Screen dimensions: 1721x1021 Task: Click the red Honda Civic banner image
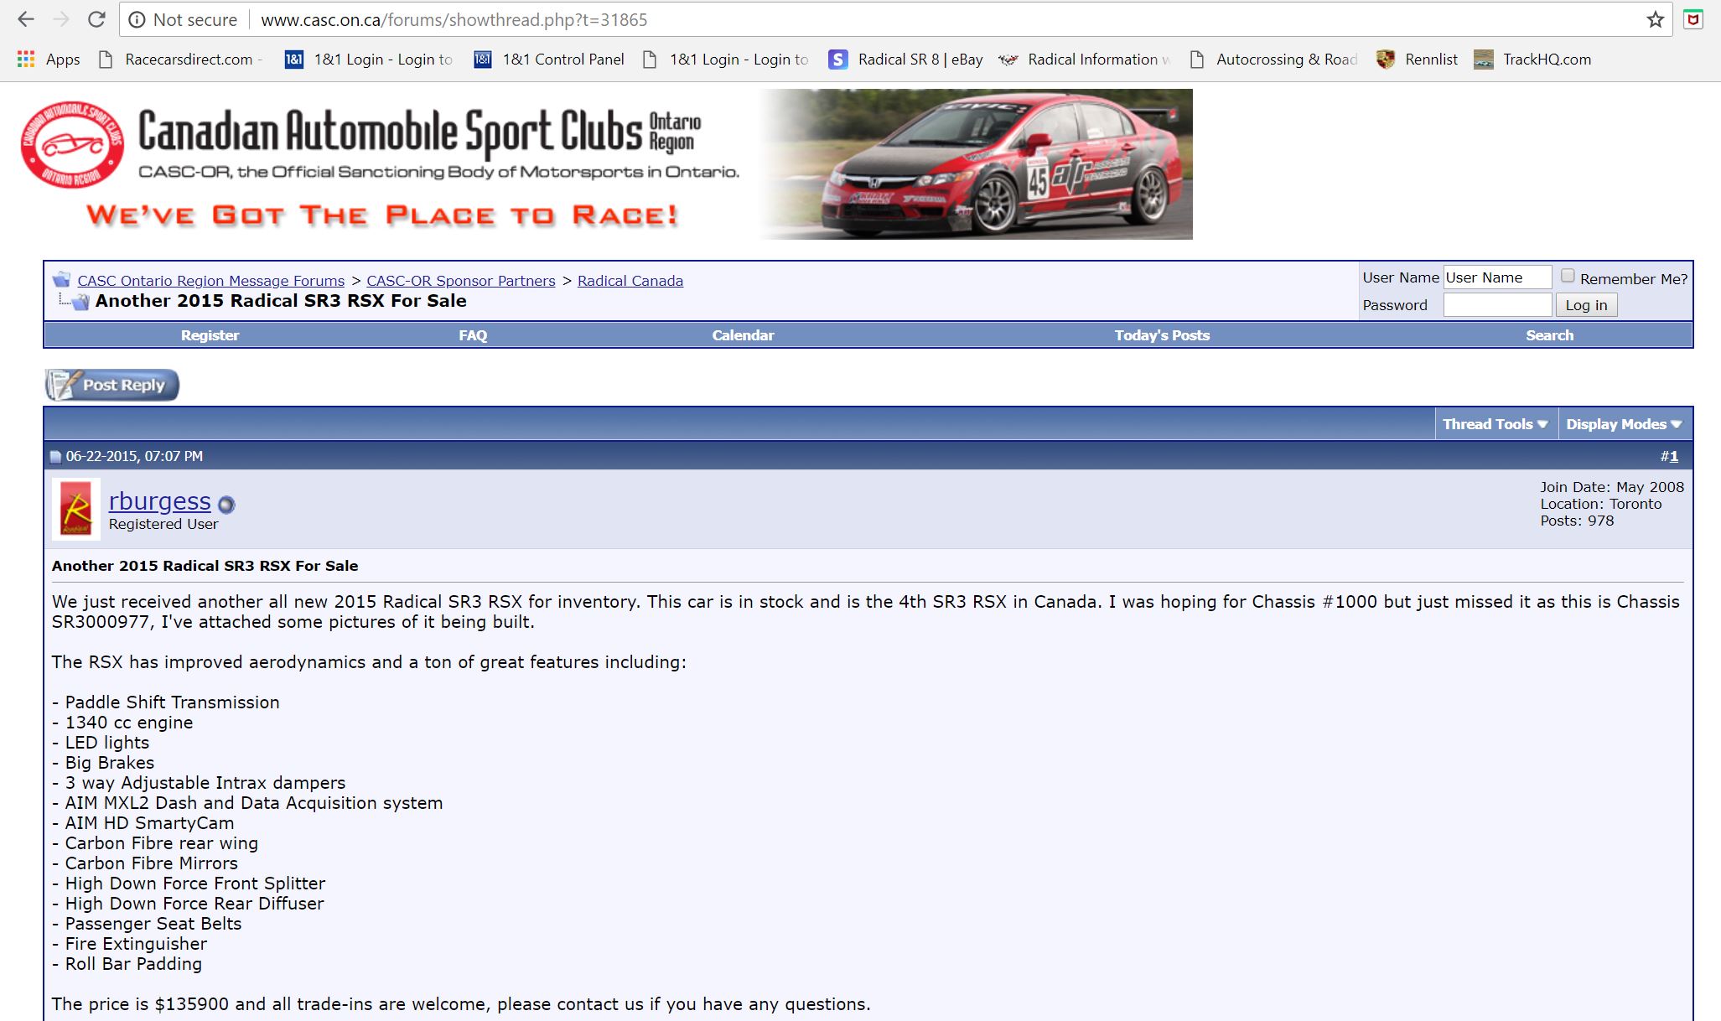click(976, 164)
